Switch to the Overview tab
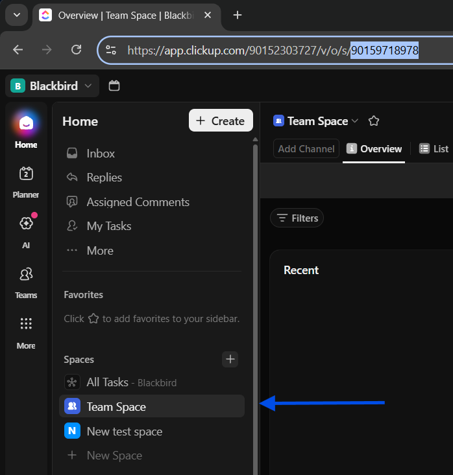This screenshot has width=453, height=475. coord(374,149)
